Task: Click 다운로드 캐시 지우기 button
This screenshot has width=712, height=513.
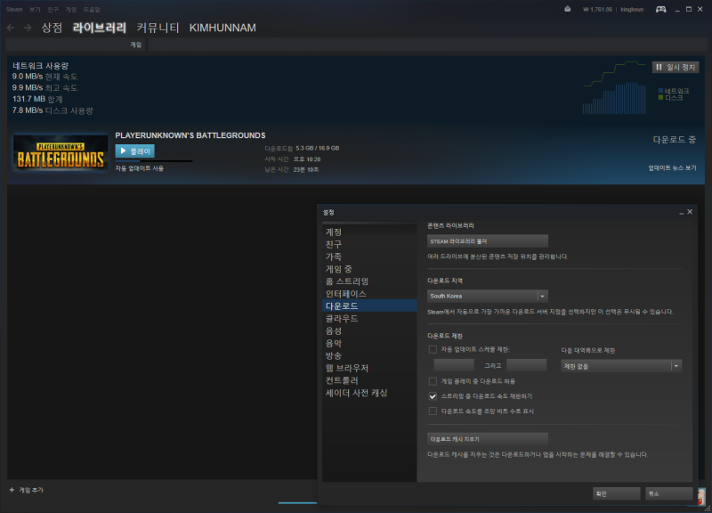Action: point(487,439)
